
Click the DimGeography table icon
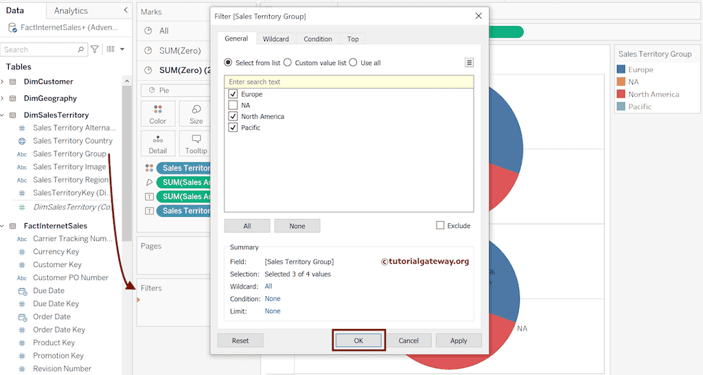13,98
